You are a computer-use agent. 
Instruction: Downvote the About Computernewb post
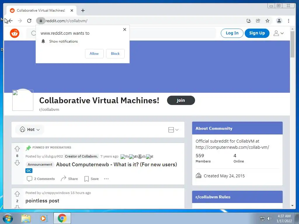17,163
